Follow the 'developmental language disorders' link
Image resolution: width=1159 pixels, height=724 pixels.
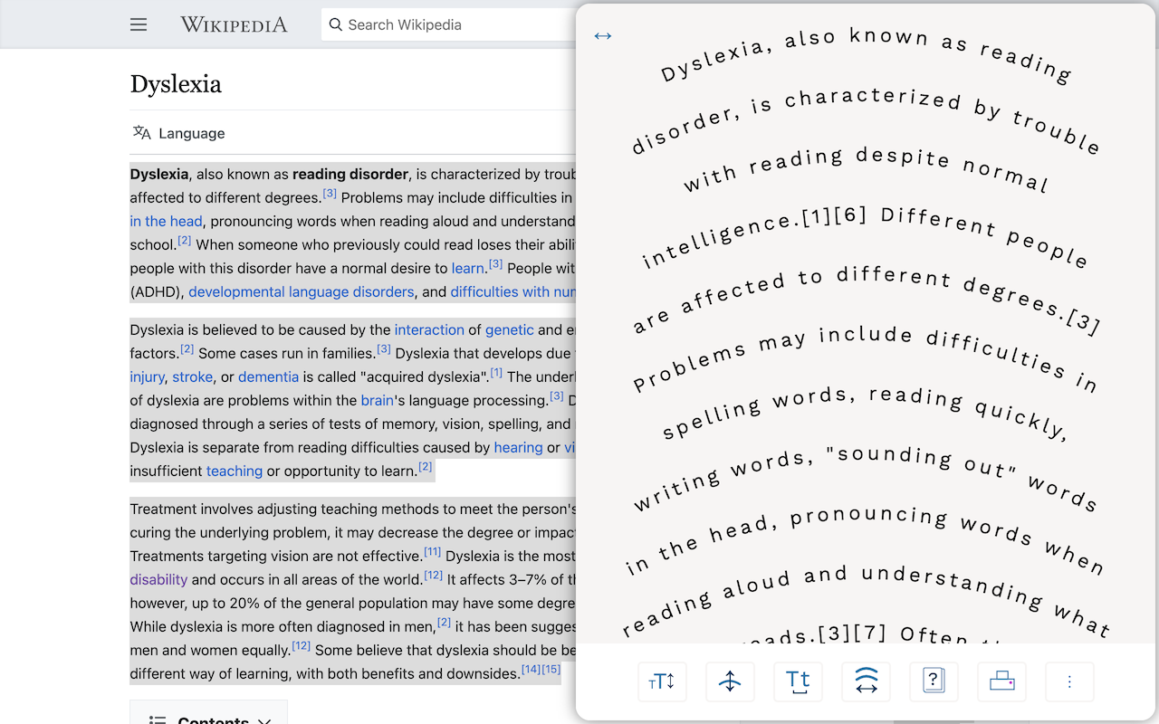point(302,291)
